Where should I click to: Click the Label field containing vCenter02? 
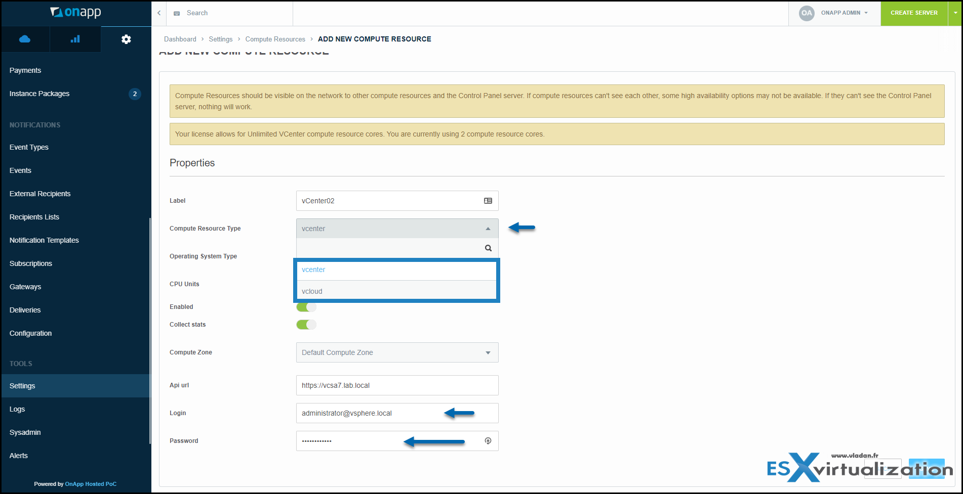point(397,201)
